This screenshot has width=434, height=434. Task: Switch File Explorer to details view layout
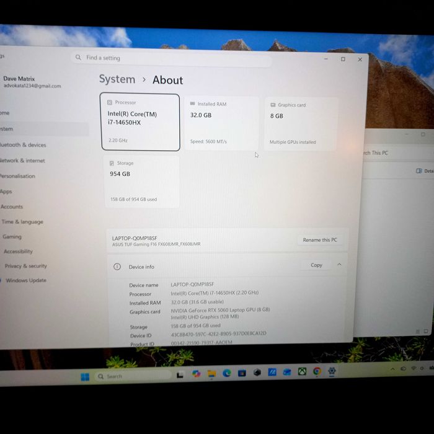pyautogui.click(x=418, y=331)
